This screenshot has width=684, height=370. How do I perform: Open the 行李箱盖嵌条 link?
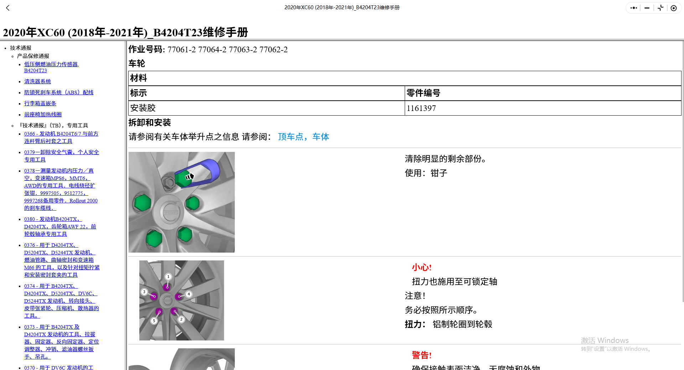(40, 104)
